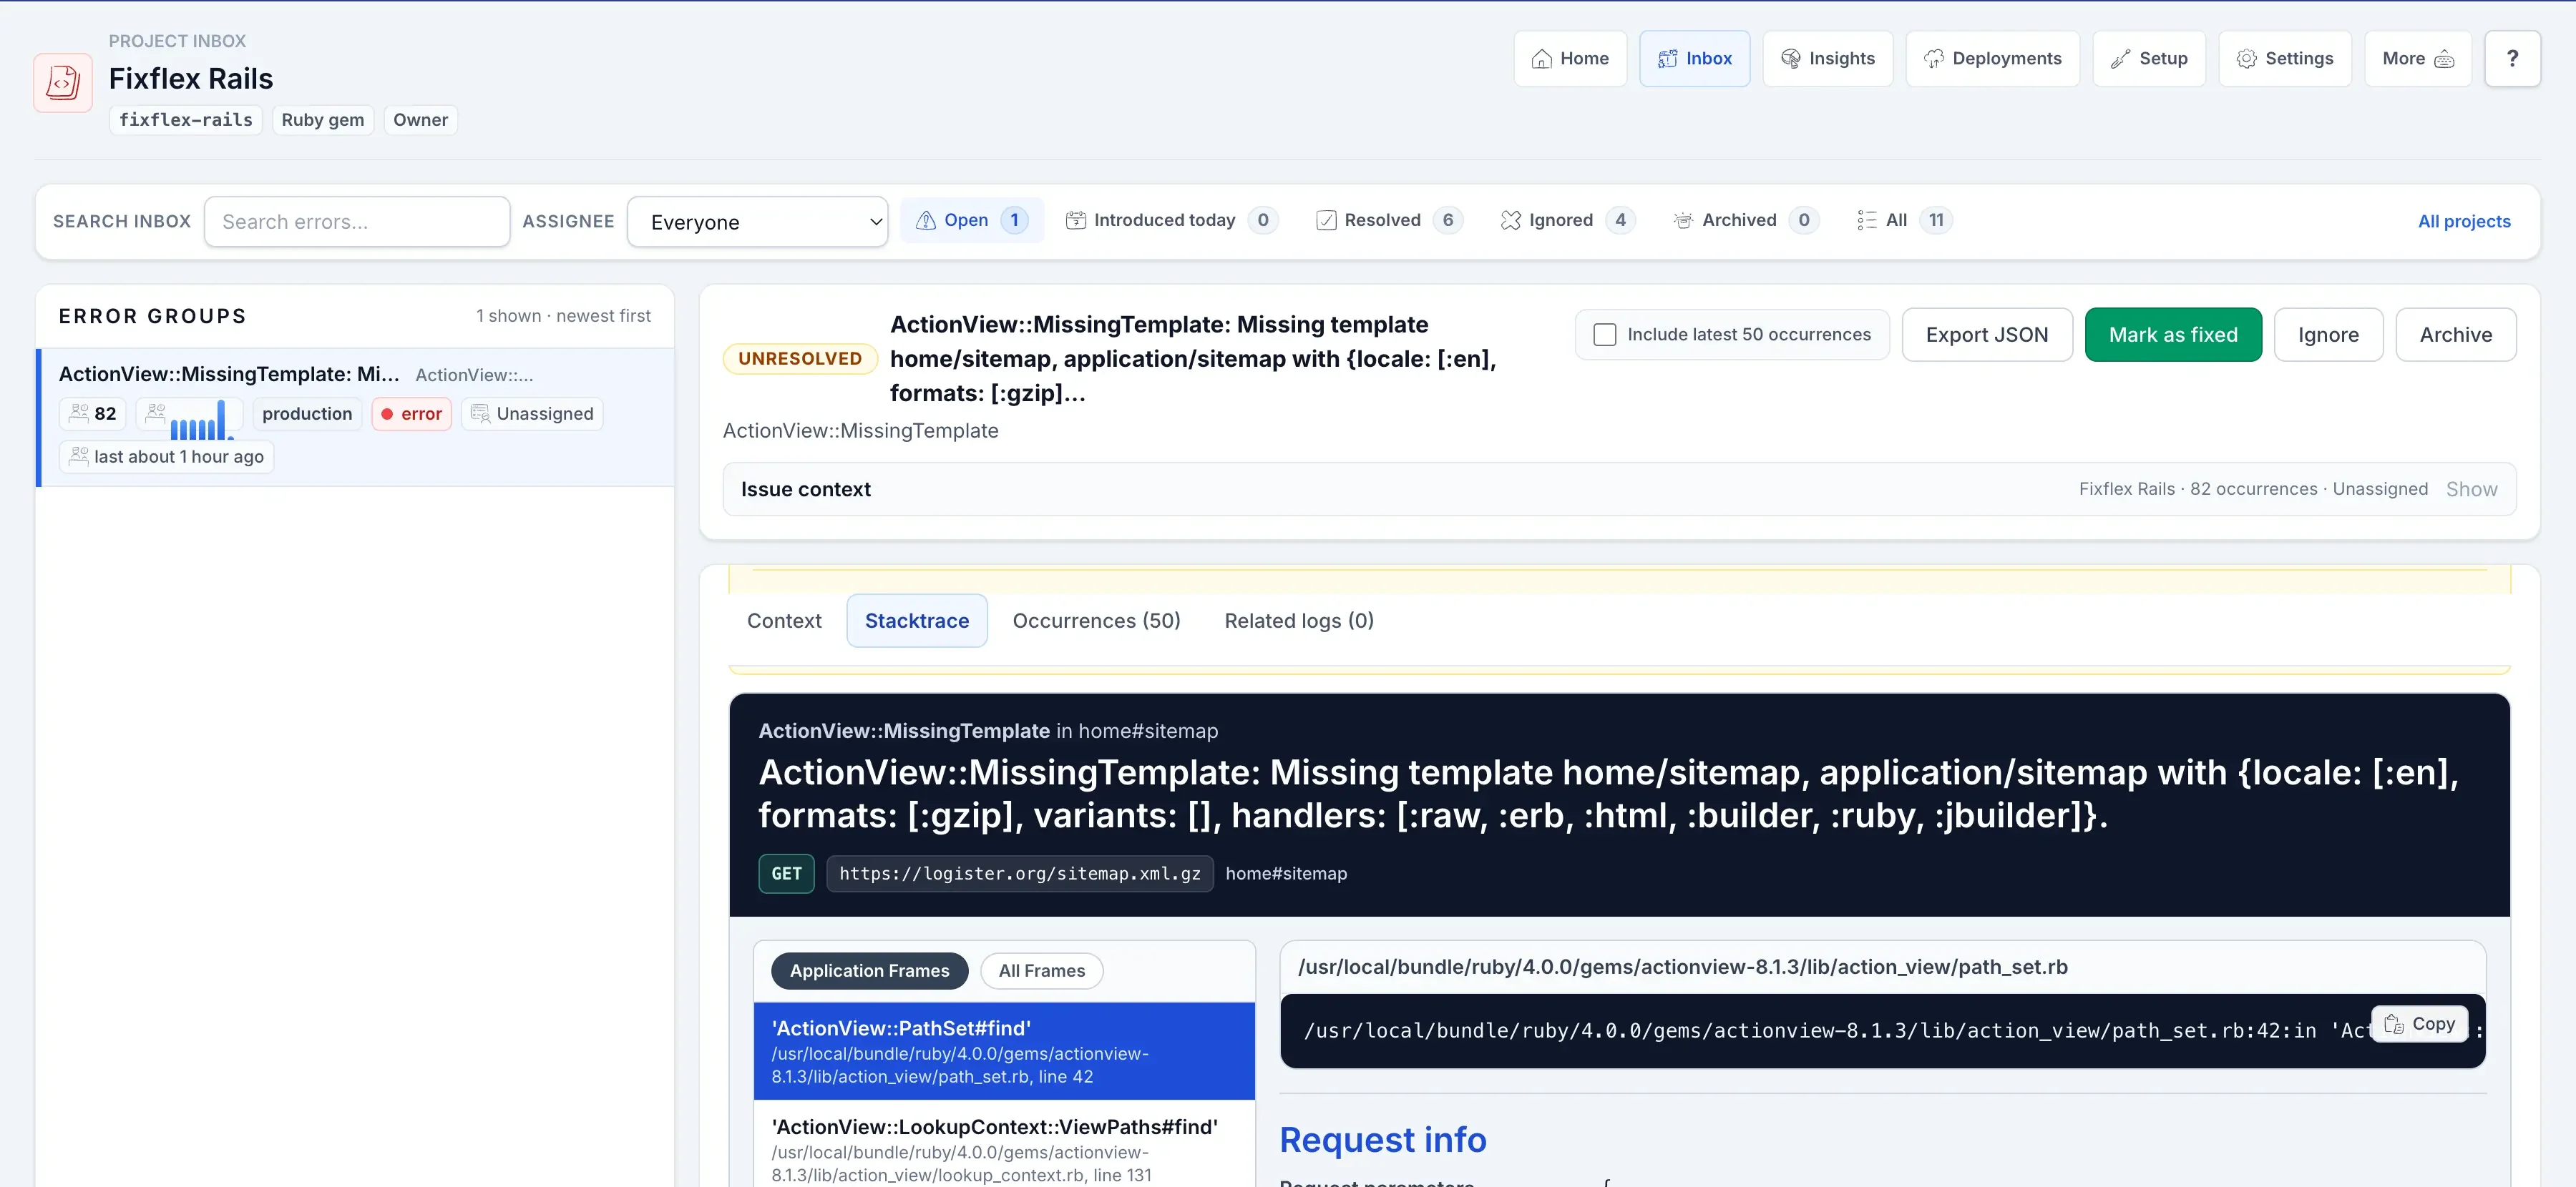Viewport: 2576px width, 1187px height.
Task: Click the fixflex-rails slug tag
Action: pos(186,120)
